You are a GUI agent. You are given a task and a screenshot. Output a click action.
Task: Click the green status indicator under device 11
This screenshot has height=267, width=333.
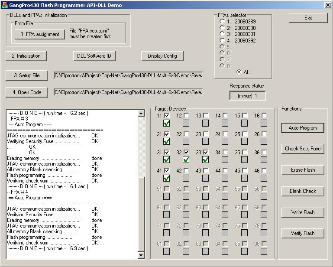pos(166,123)
